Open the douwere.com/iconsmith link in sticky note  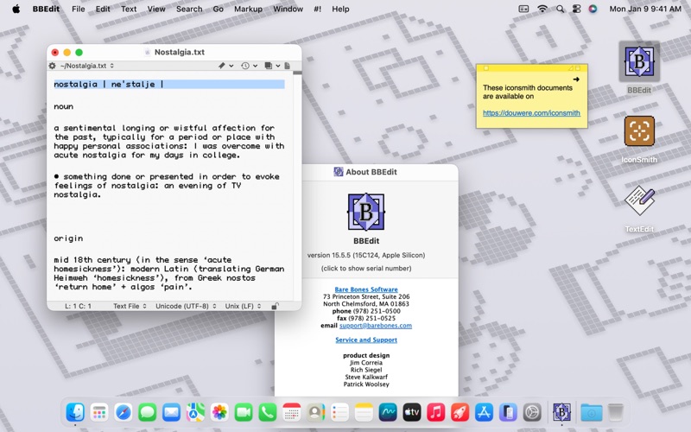(531, 113)
